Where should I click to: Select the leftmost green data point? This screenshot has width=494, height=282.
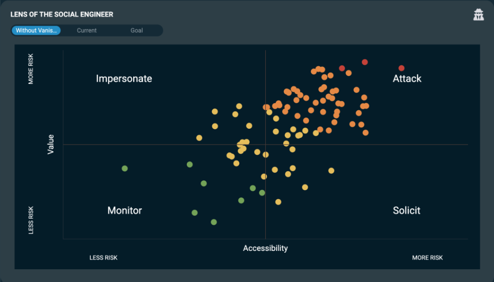coord(125,169)
